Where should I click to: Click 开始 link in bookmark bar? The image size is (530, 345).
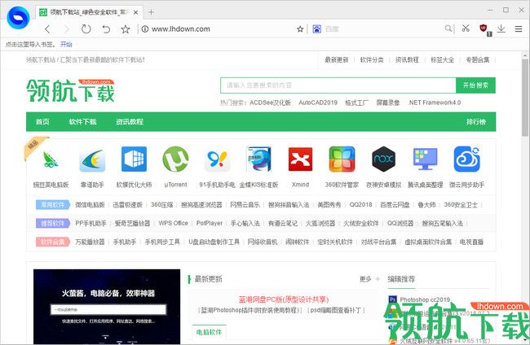(x=66, y=44)
